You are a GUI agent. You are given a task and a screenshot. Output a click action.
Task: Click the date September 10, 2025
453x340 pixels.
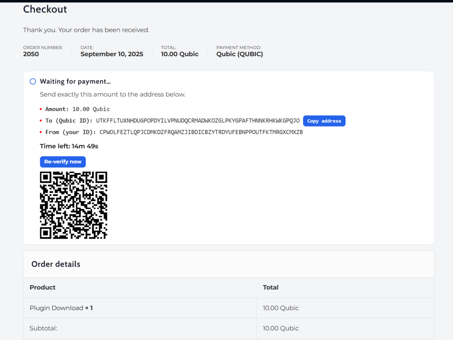(112, 54)
